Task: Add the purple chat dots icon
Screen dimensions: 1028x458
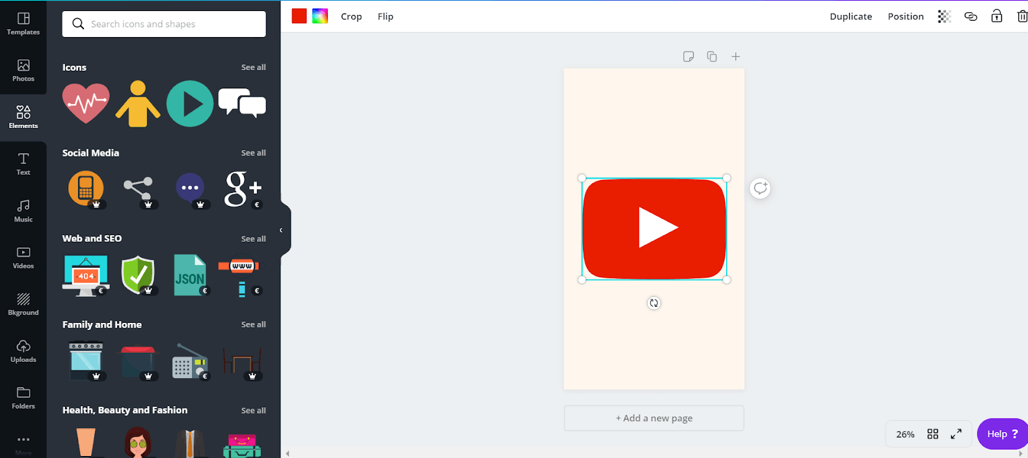Action: click(190, 188)
